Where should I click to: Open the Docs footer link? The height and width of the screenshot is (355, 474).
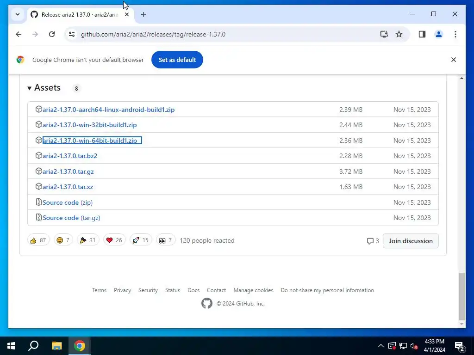click(x=193, y=290)
